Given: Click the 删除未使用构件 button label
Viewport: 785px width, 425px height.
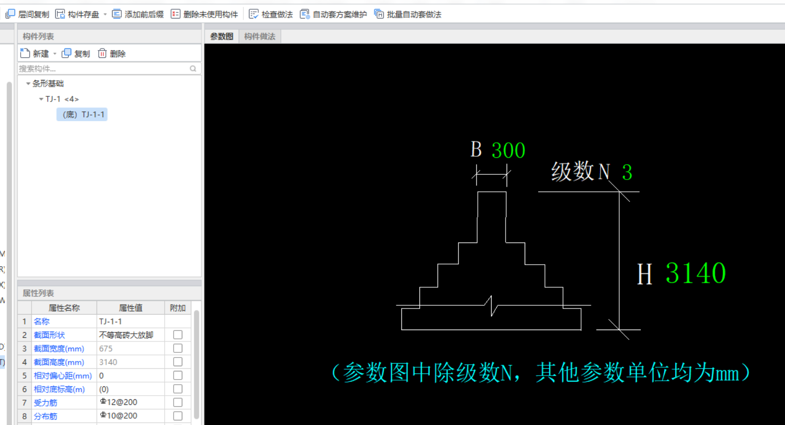Looking at the screenshot, I should [x=211, y=14].
